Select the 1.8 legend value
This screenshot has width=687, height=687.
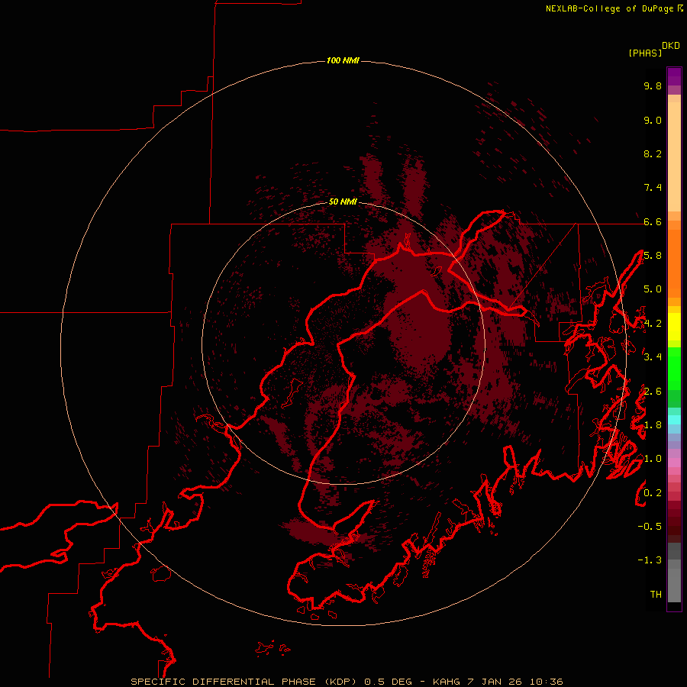coord(653,425)
